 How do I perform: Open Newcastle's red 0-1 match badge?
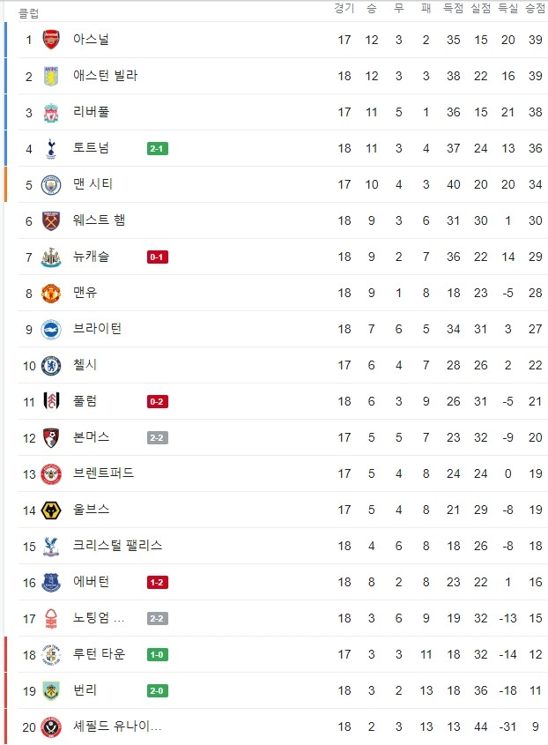(157, 257)
